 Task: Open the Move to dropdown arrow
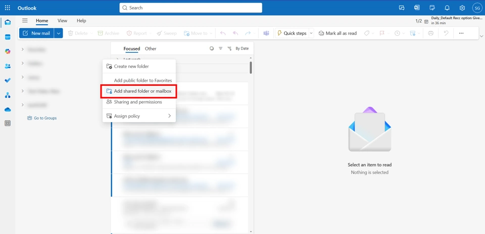(x=211, y=33)
